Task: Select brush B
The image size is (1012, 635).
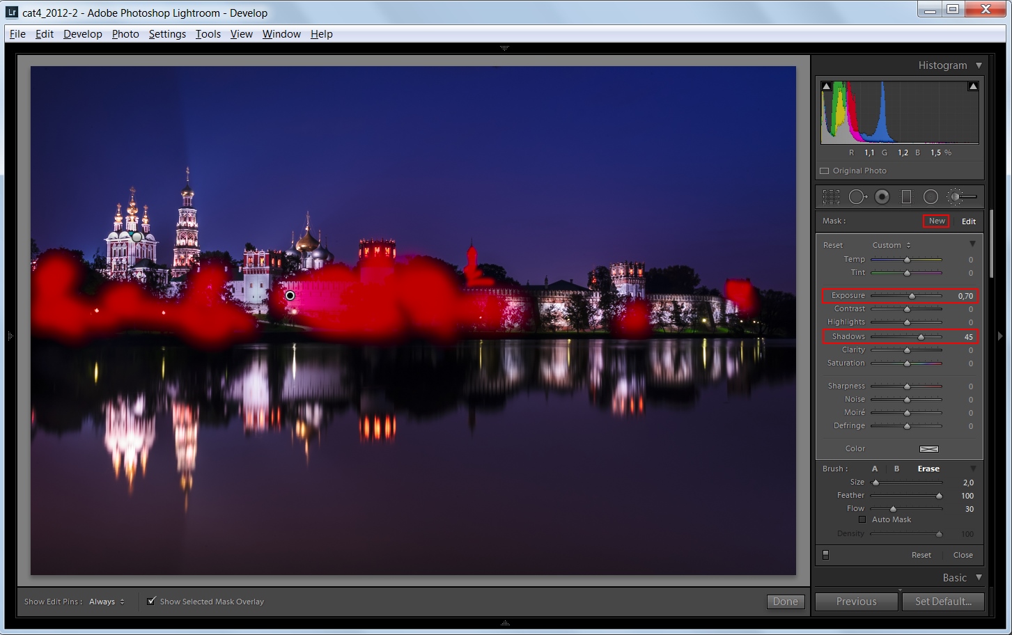Action: click(897, 469)
